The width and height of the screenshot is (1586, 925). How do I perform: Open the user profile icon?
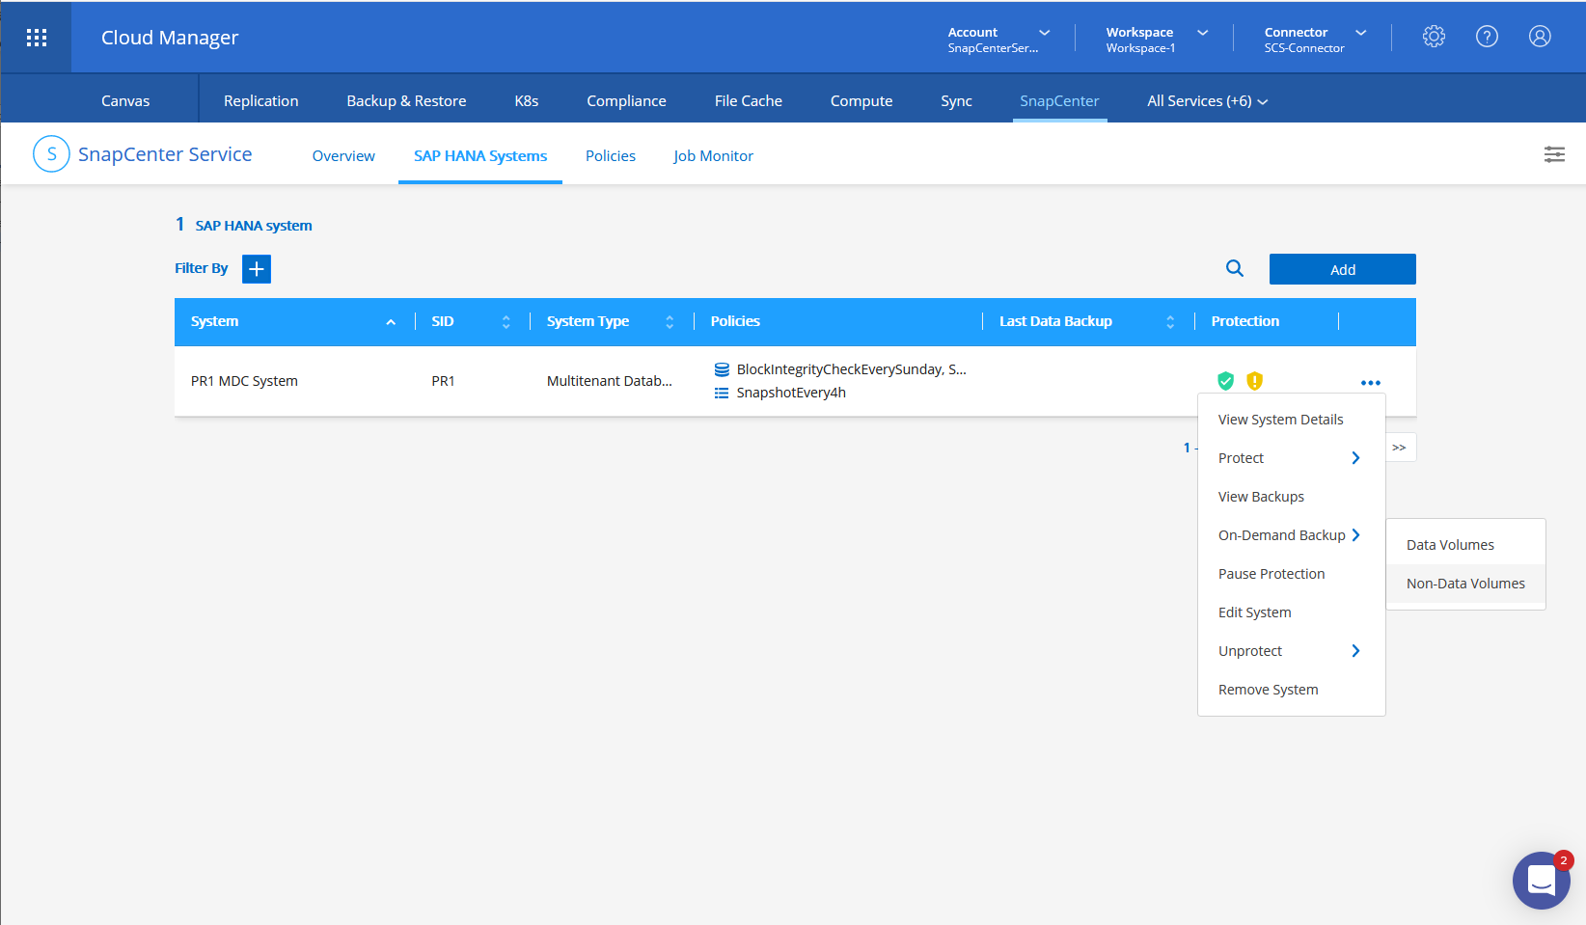click(1540, 37)
